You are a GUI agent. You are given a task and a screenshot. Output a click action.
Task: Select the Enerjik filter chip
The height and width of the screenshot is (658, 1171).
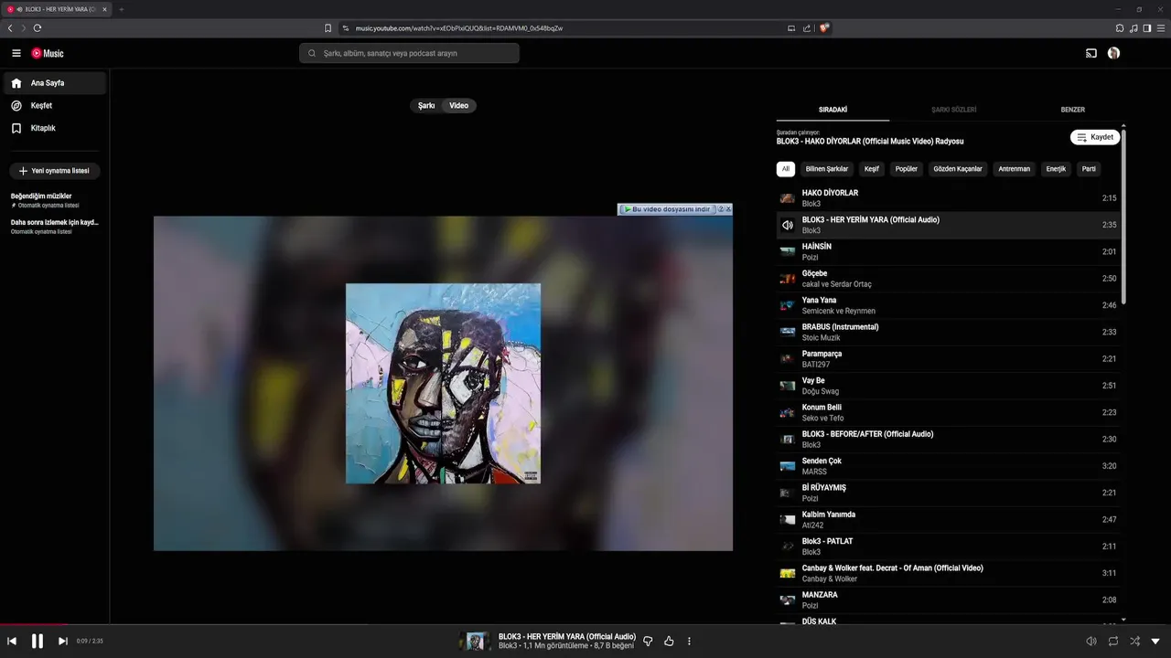point(1056,169)
